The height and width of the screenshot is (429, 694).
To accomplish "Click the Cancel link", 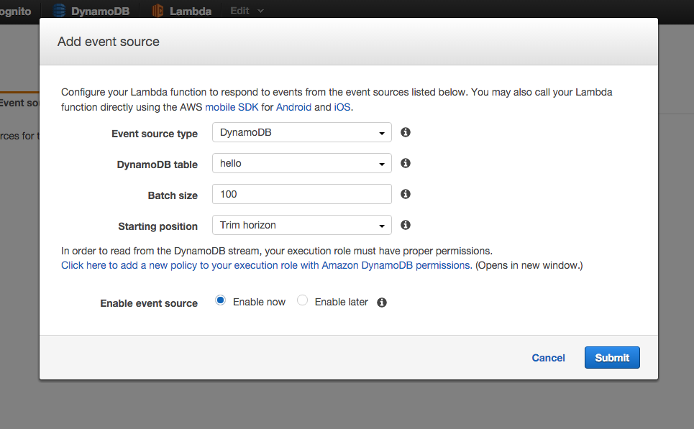I will [548, 358].
